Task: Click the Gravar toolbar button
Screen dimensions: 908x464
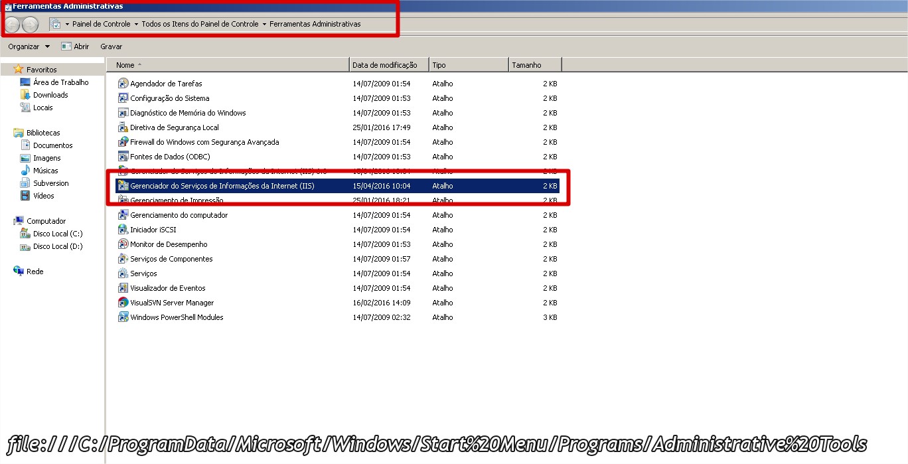Action: 111,46
